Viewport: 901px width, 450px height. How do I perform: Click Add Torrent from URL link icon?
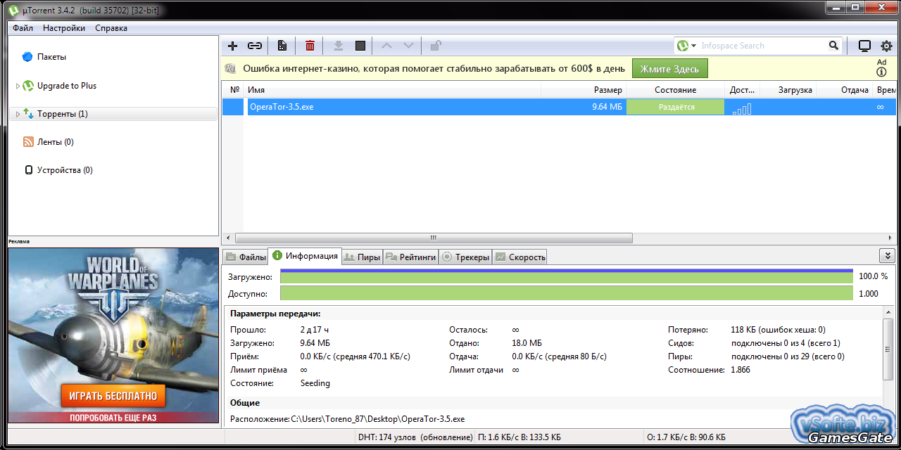point(255,46)
